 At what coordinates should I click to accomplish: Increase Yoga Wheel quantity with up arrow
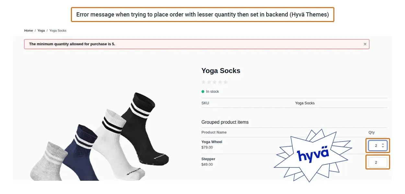click(x=383, y=144)
